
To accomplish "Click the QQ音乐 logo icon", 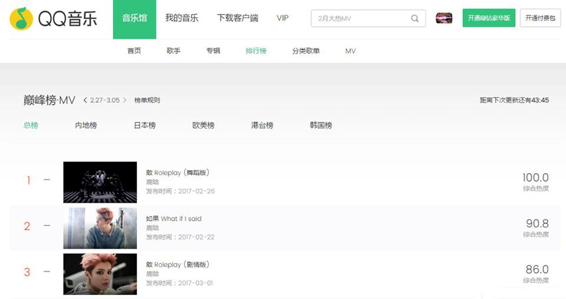I will coord(21,19).
